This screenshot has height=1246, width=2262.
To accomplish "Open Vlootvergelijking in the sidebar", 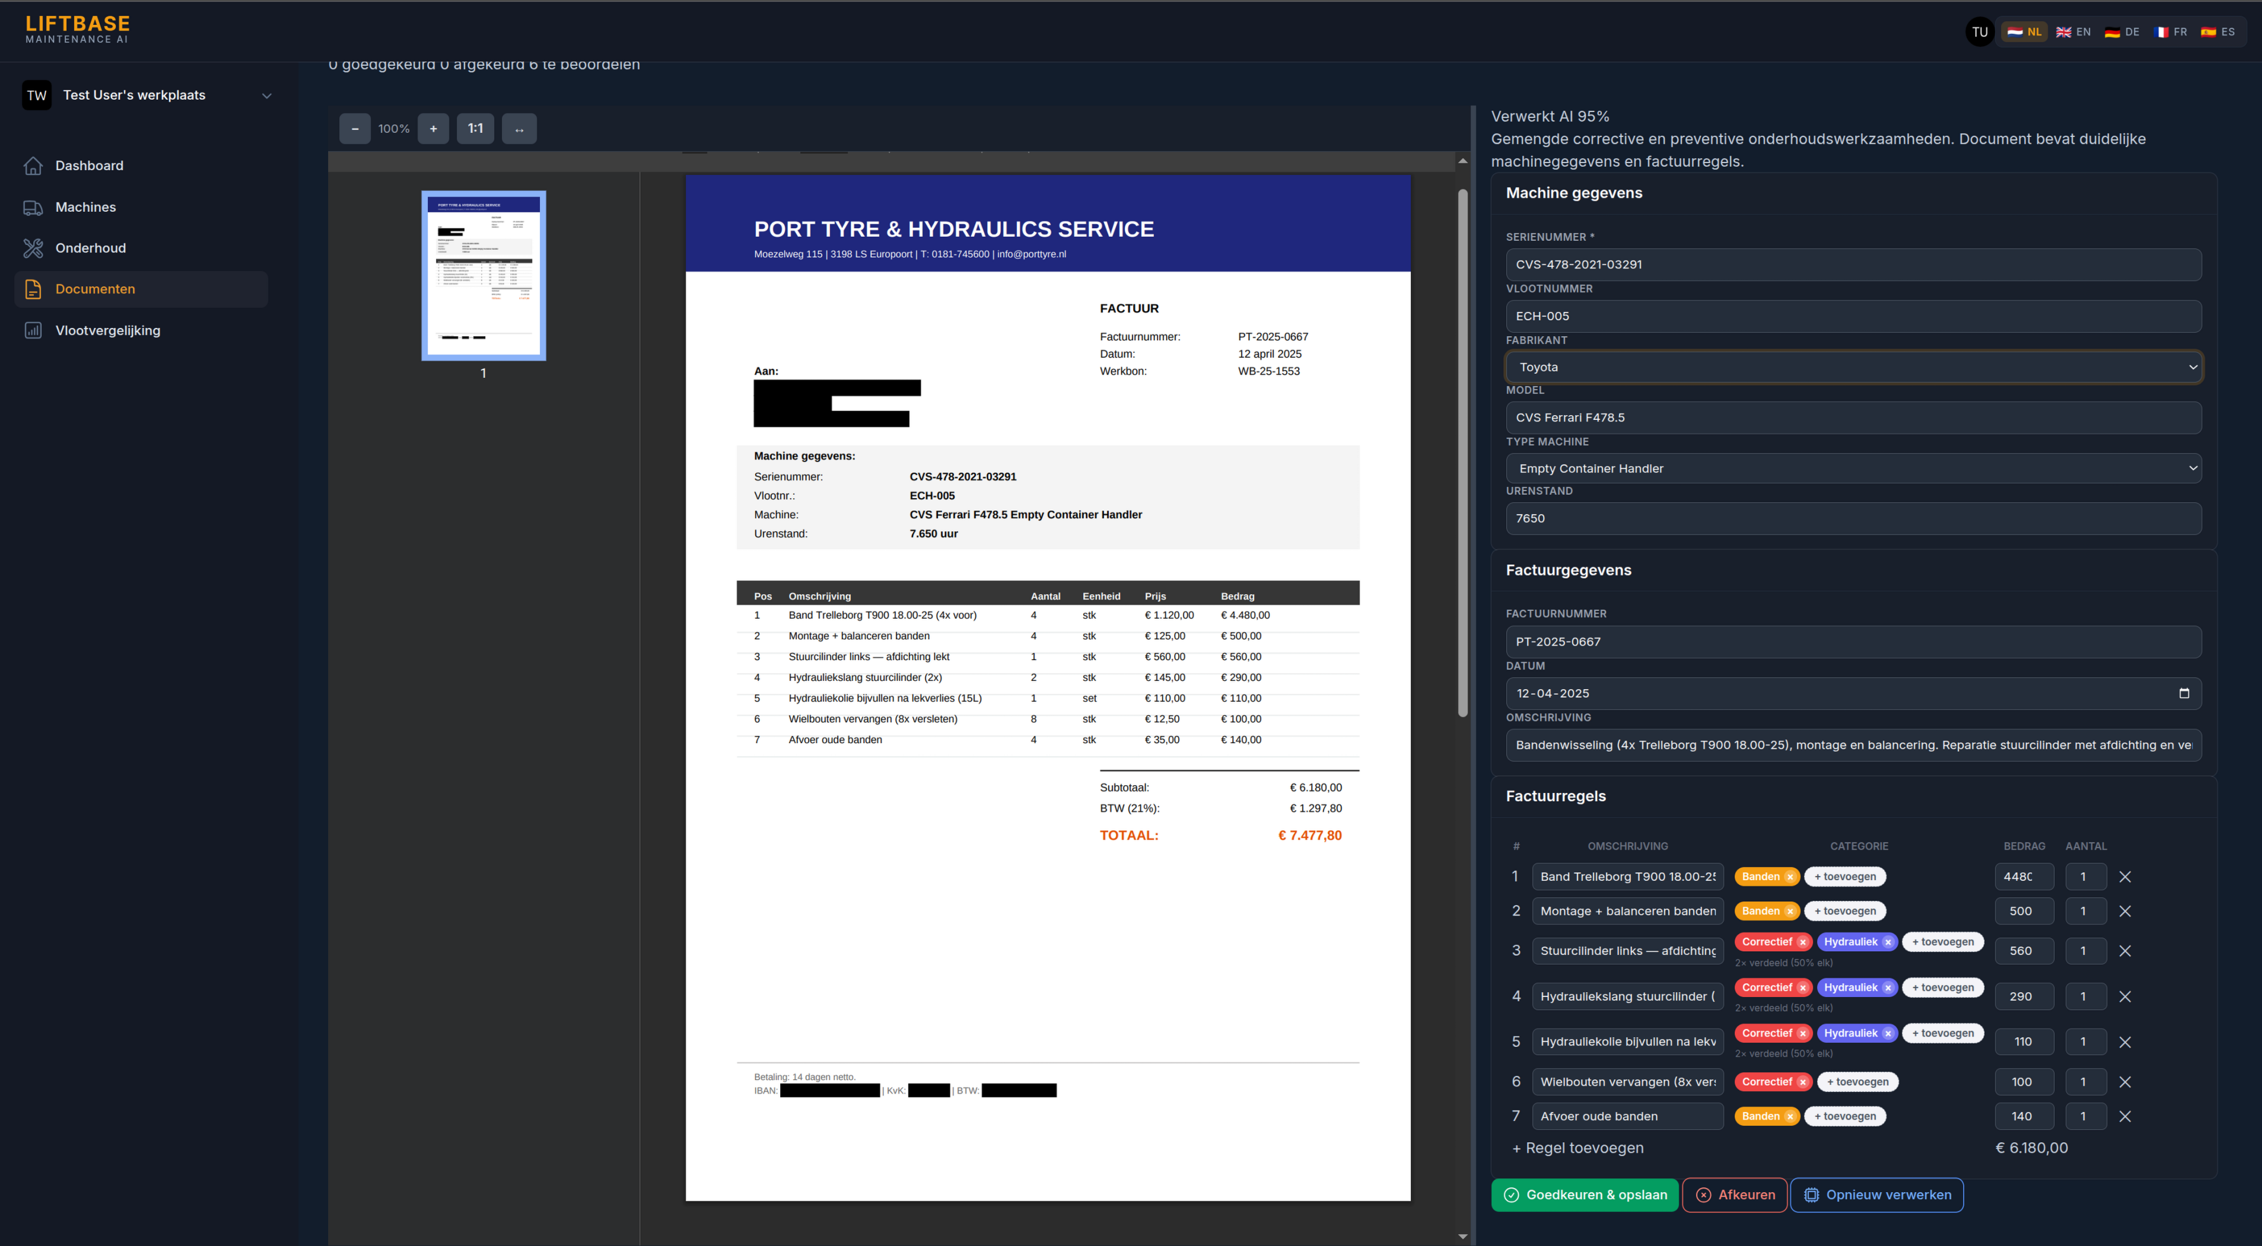I will click(107, 331).
